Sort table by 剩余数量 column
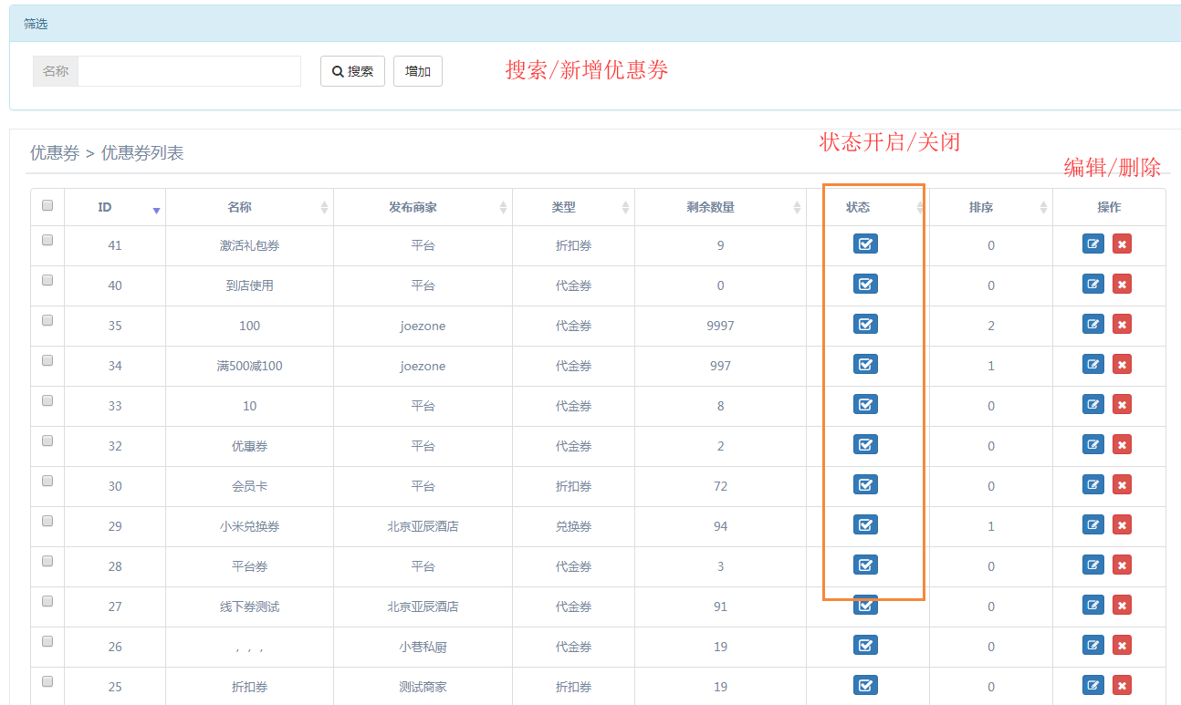Image resolution: width=1181 pixels, height=705 pixels. click(x=720, y=207)
